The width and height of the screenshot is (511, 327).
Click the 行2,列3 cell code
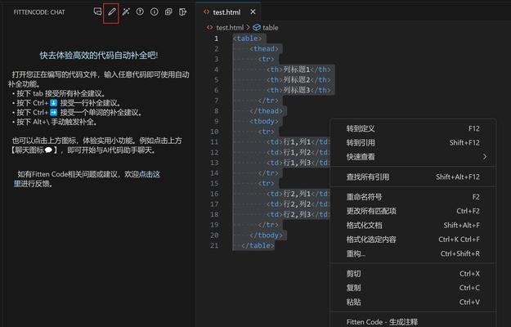click(x=298, y=215)
